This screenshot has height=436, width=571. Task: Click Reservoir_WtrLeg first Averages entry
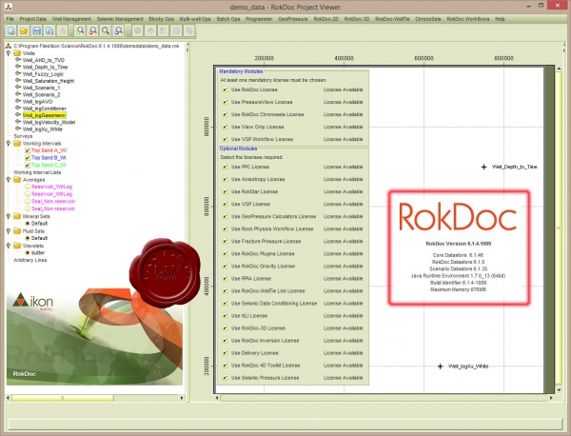(x=51, y=187)
